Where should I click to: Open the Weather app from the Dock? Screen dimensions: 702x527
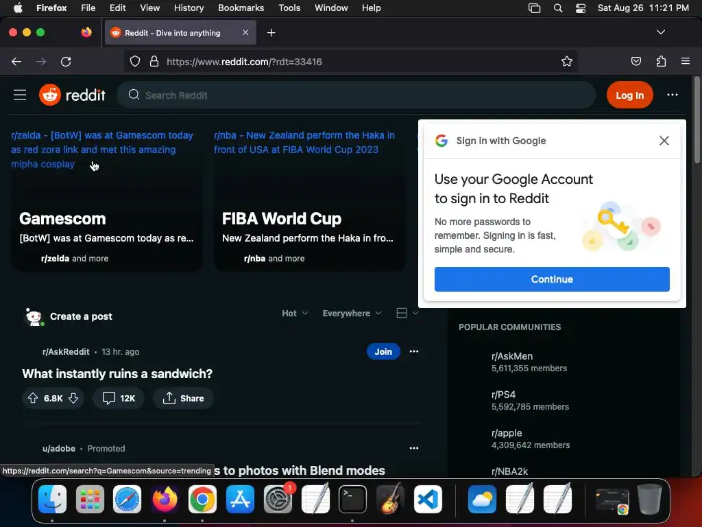482,500
